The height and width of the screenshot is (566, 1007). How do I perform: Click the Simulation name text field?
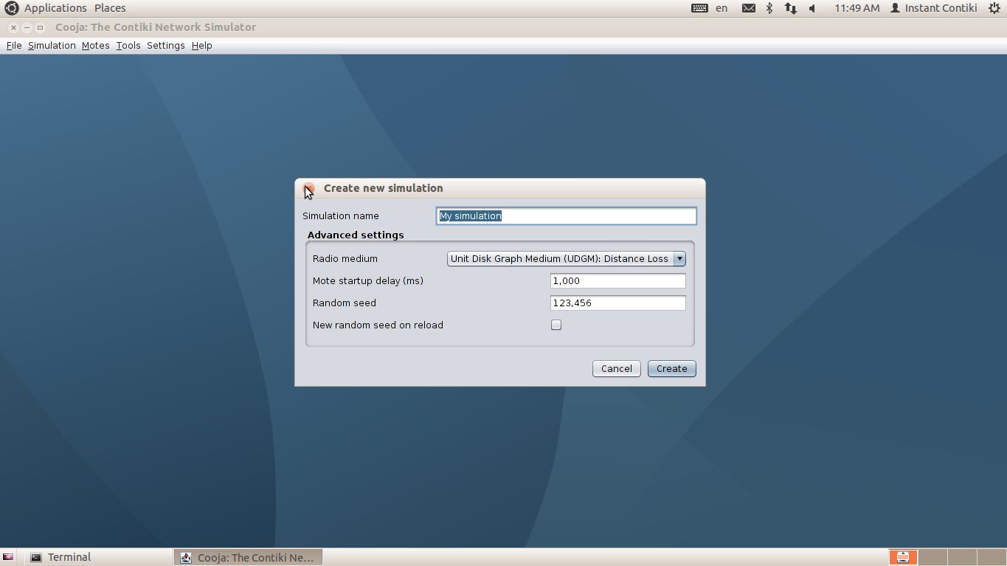[566, 216]
